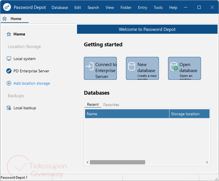The height and width of the screenshot is (181, 219).
Task: Switch to the Recent databases tab
Action: [93, 105]
